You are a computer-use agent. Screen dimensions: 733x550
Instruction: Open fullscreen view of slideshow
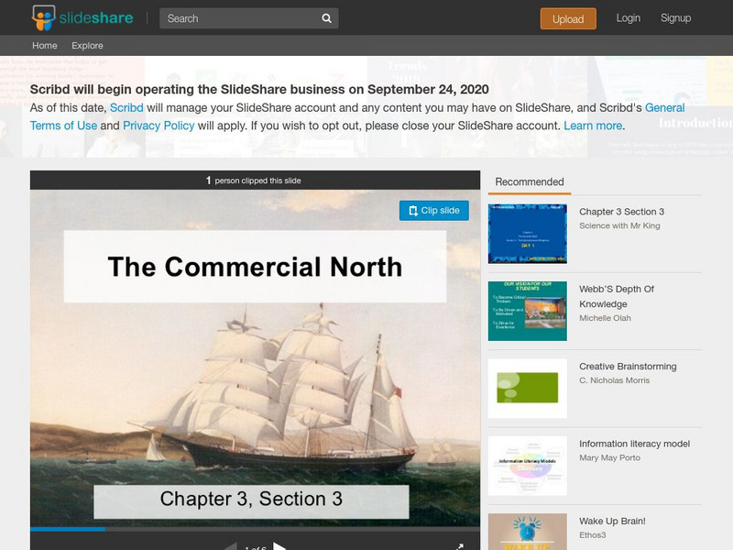(460, 546)
